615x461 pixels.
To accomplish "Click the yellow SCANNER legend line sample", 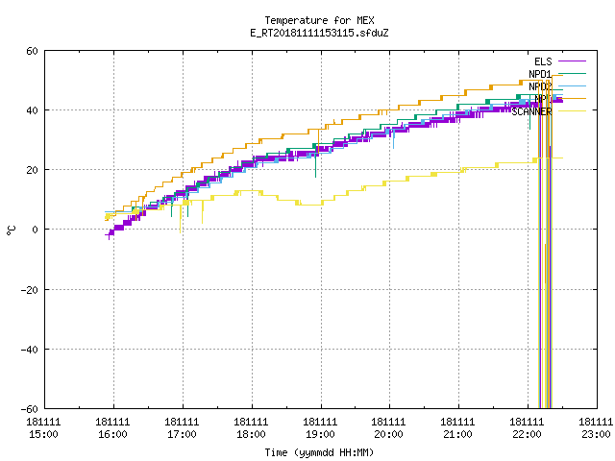I will [572, 111].
